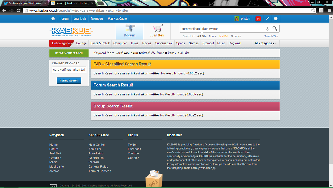Viewport: 333px width, 188px height.
Task: Open the help question mark icon
Action: (x=276, y=18)
